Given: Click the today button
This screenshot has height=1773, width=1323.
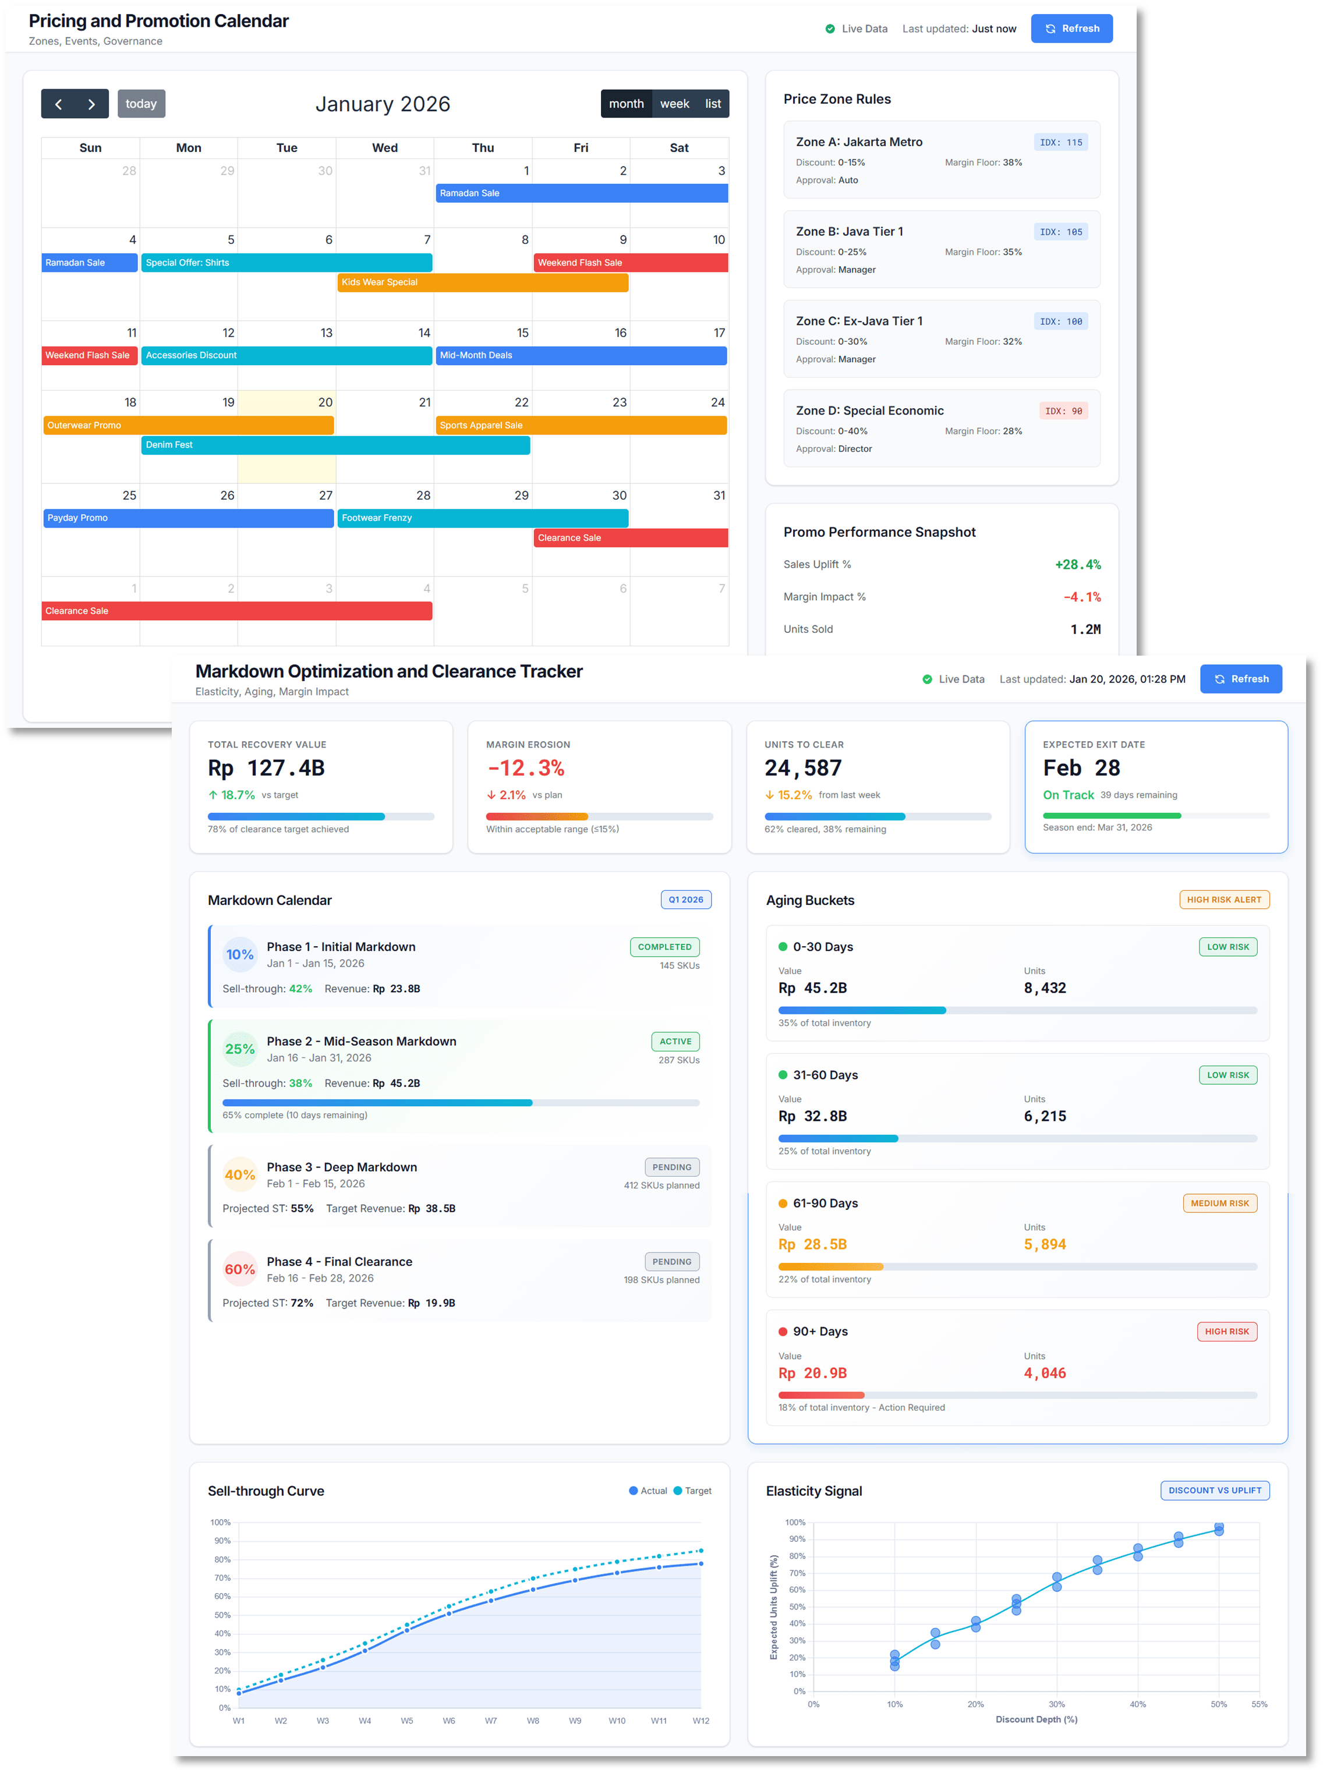Looking at the screenshot, I should (141, 103).
